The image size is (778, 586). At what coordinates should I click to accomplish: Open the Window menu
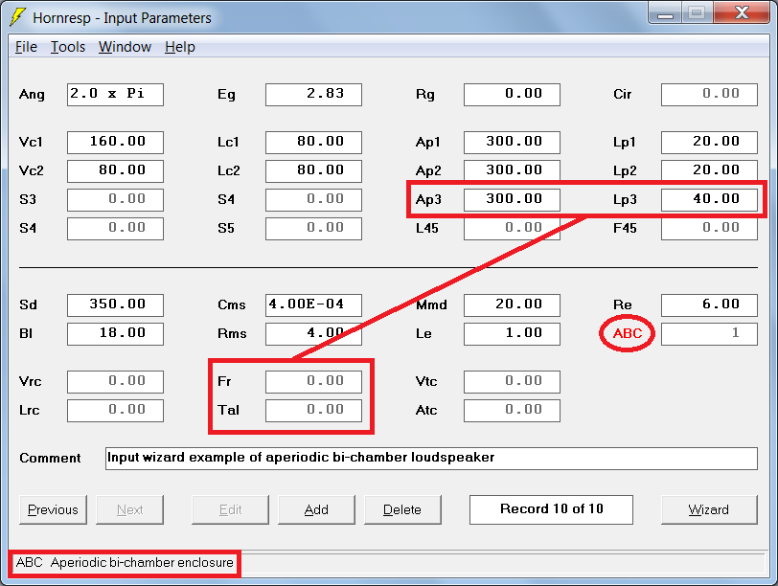[125, 47]
